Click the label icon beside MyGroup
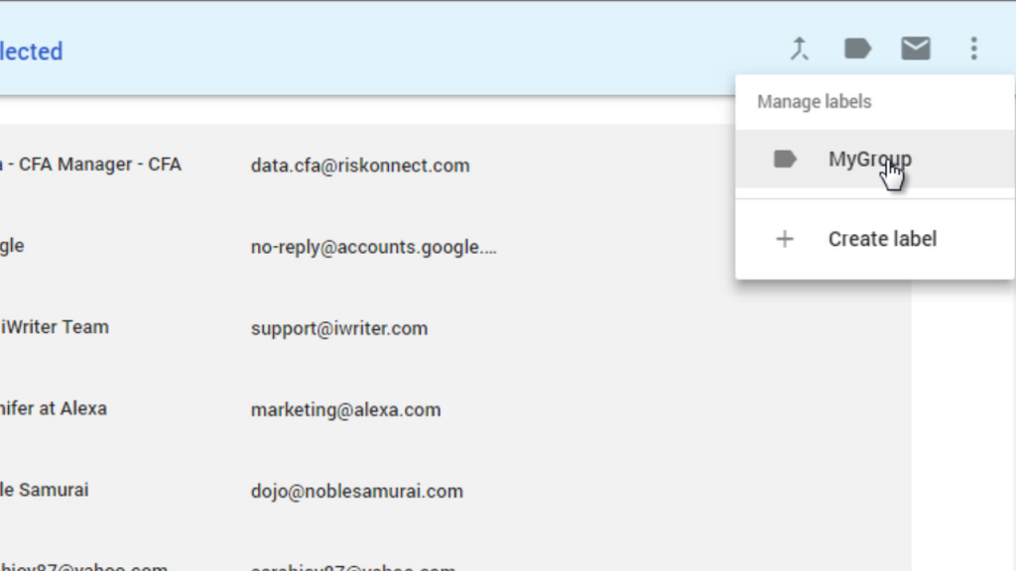The height and width of the screenshot is (571, 1016). click(x=785, y=160)
